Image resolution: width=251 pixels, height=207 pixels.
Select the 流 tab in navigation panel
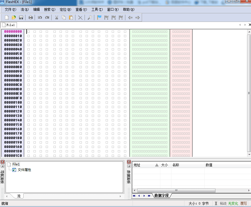pyautogui.click(x=19, y=196)
